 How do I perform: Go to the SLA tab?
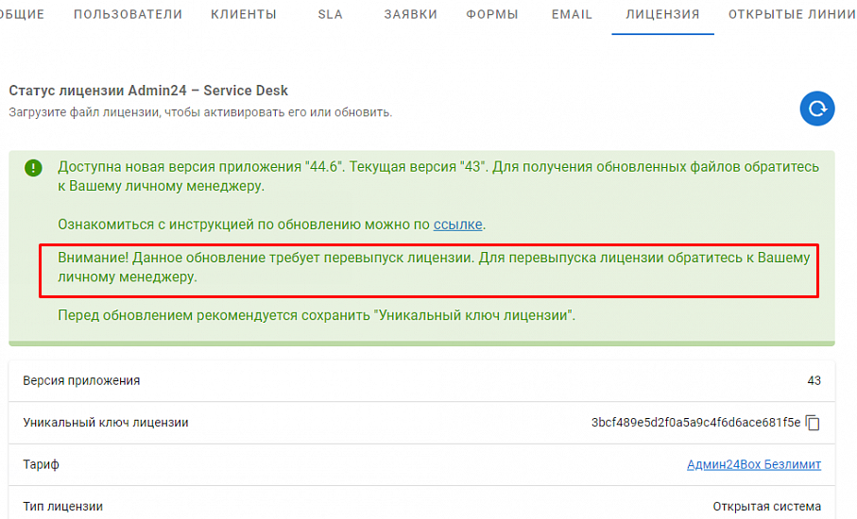pos(330,15)
